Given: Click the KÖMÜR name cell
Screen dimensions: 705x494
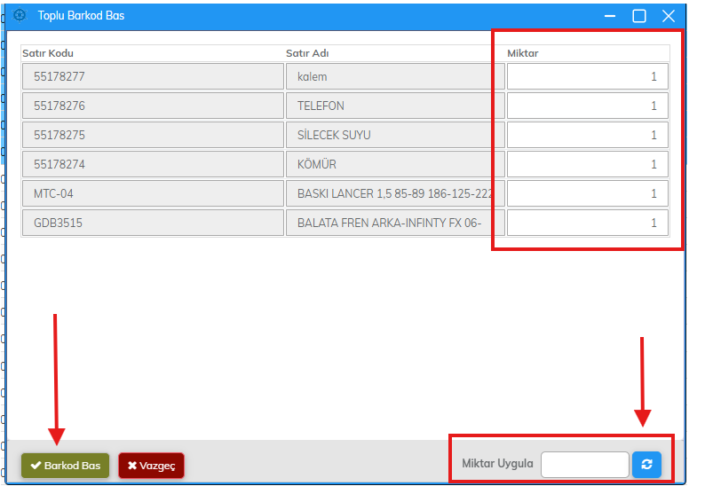Looking at the screenshot, I should point(394,165).
